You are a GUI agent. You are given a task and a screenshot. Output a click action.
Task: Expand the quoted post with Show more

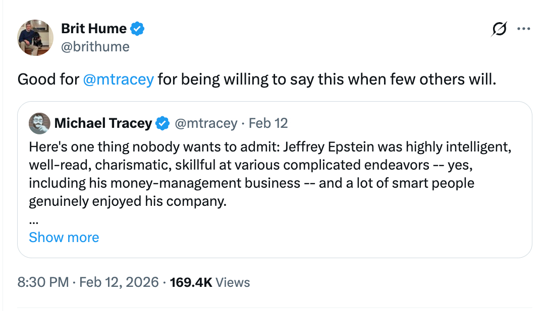[64, 237]
